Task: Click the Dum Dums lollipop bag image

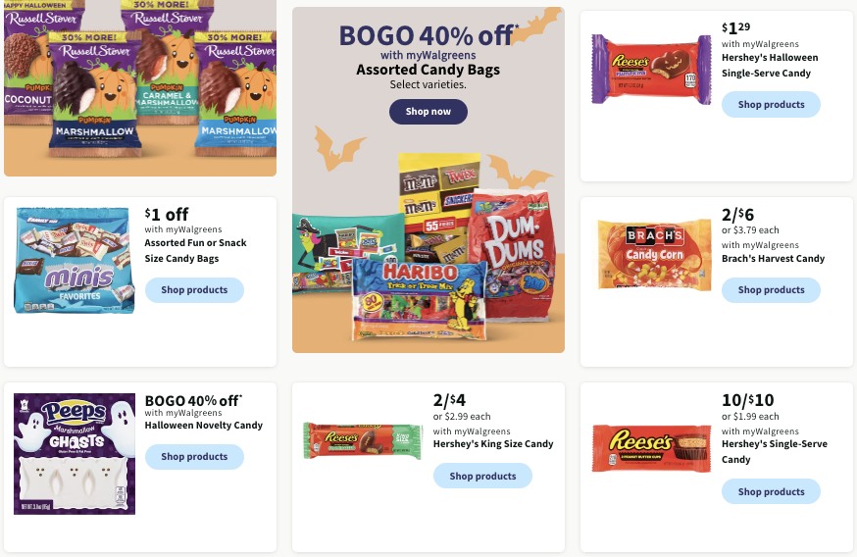Action: pyautogui.click(x=516, y=254)
